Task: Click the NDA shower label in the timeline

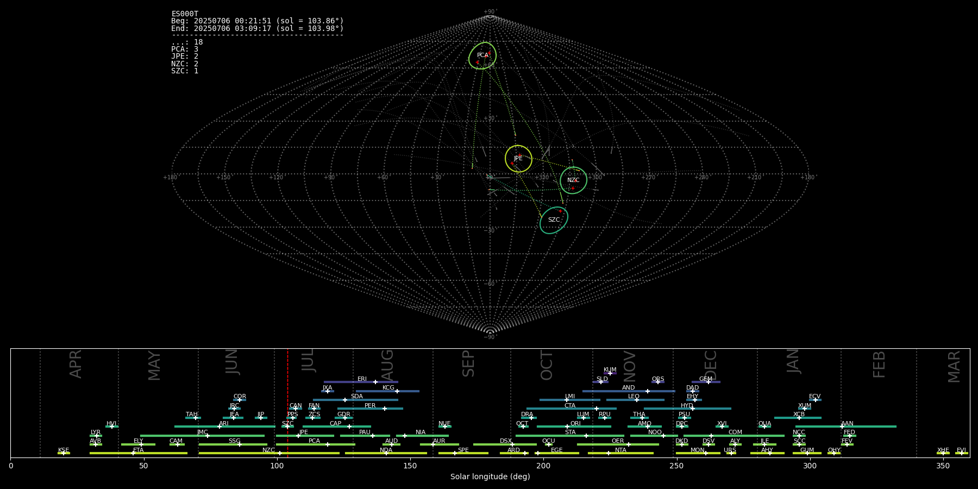Action: coord(386,450)
